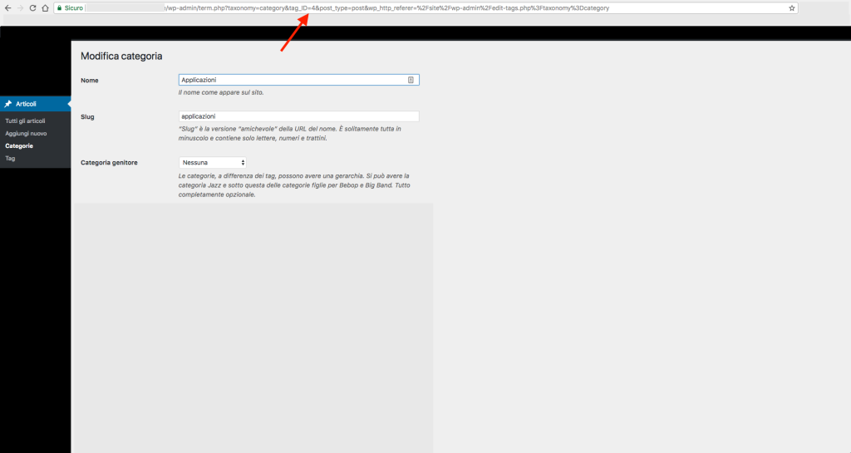Click the browser address bar URL
Image resolution: width=851 pixels, height=453 pixels.
pyautogui.click(x=386, y=8)
